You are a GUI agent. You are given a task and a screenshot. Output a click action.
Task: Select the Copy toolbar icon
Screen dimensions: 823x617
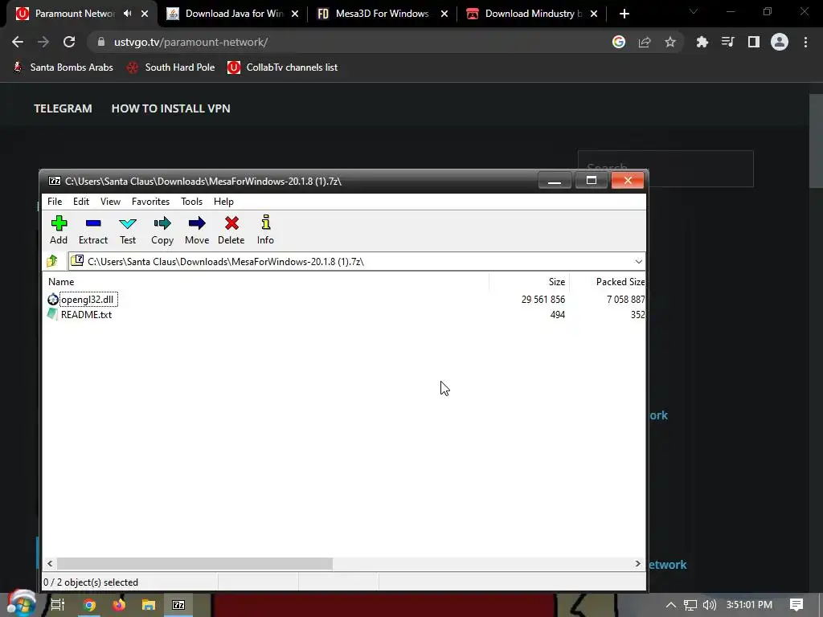coord(162,230)
